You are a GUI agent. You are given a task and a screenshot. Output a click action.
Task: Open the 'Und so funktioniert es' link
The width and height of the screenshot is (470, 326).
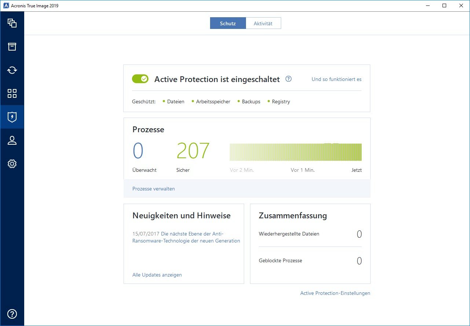337,79
